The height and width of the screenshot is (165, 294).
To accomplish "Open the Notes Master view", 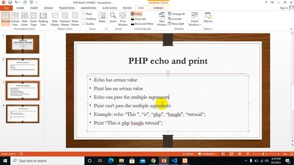I will pos(75,19).
